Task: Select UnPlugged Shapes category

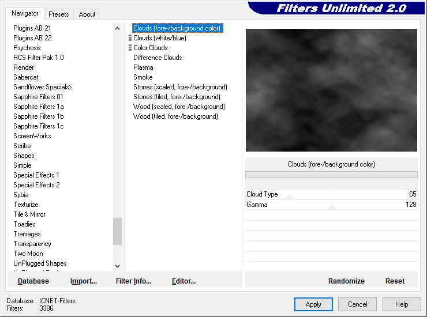Action: pyautogui.click(x=40, y=263)
